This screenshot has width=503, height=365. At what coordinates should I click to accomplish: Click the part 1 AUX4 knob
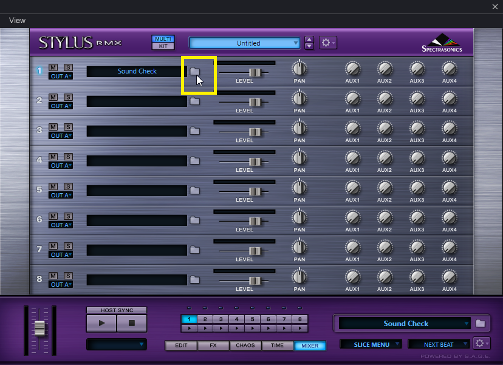[x=450, y=69]
